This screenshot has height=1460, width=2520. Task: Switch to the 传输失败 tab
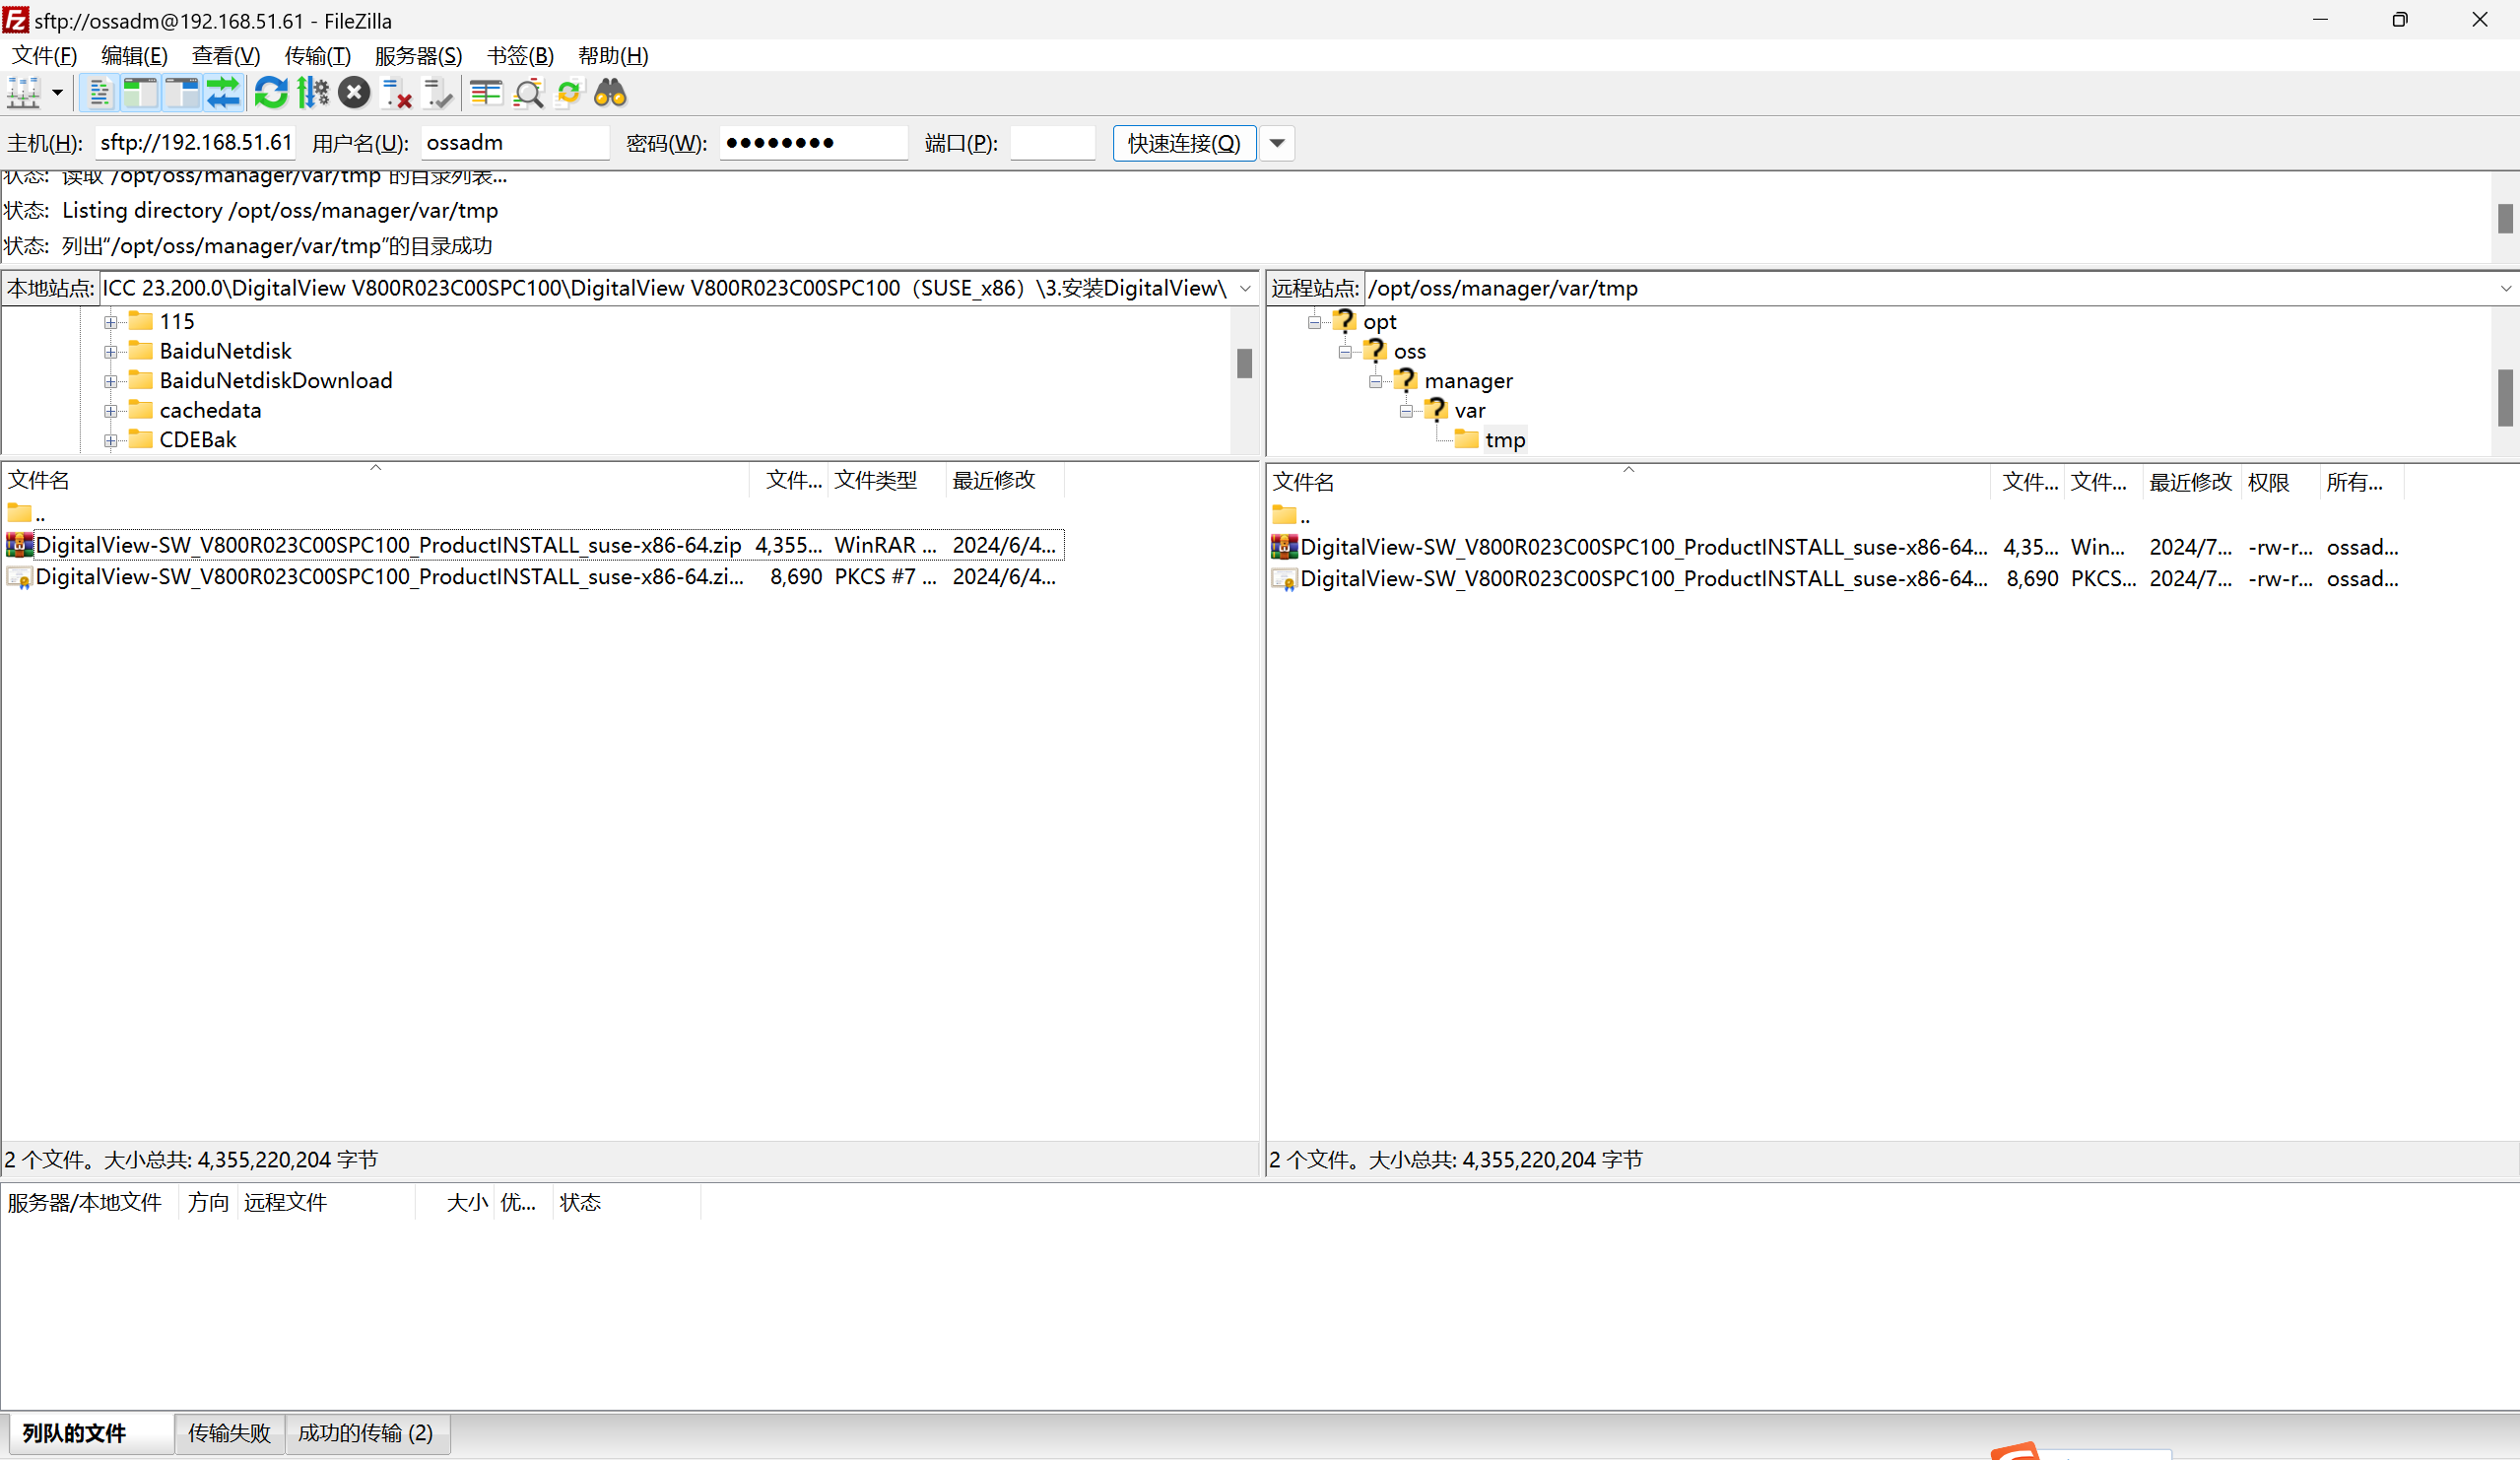coord(229,1434)
